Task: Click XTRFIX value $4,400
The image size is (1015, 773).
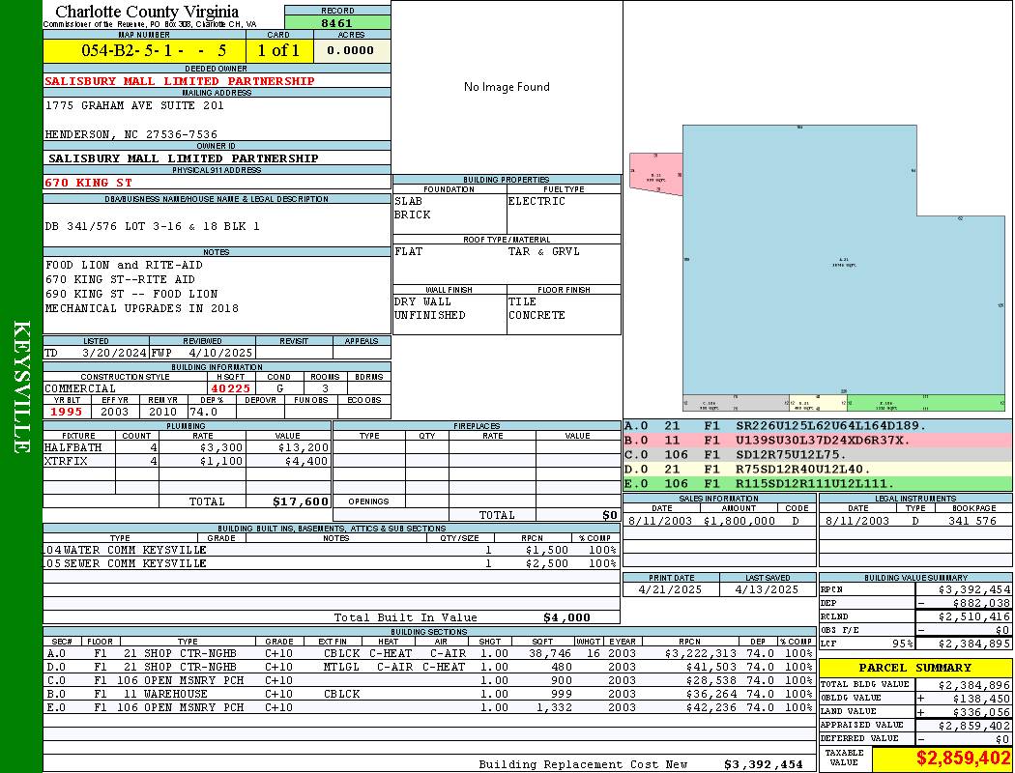Action: click(306, 461)
